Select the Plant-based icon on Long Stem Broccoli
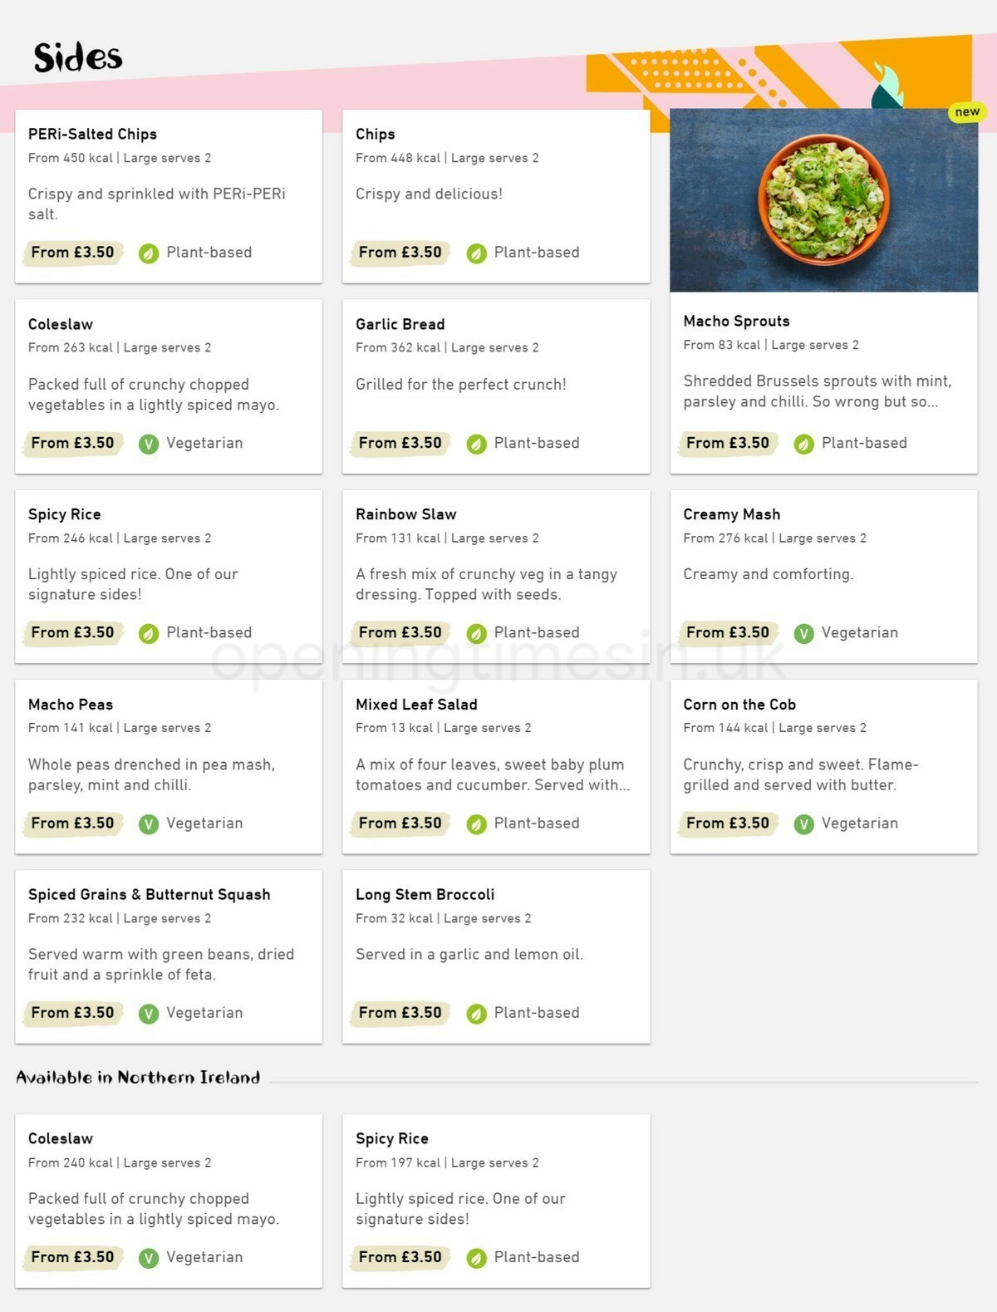 476,1013
